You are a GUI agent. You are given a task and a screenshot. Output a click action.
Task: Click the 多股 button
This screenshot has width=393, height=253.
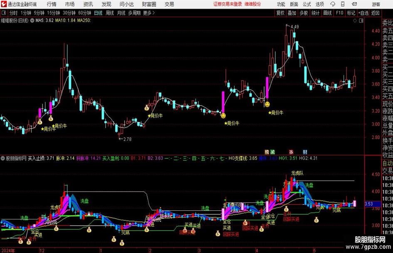tap(304, 13)
